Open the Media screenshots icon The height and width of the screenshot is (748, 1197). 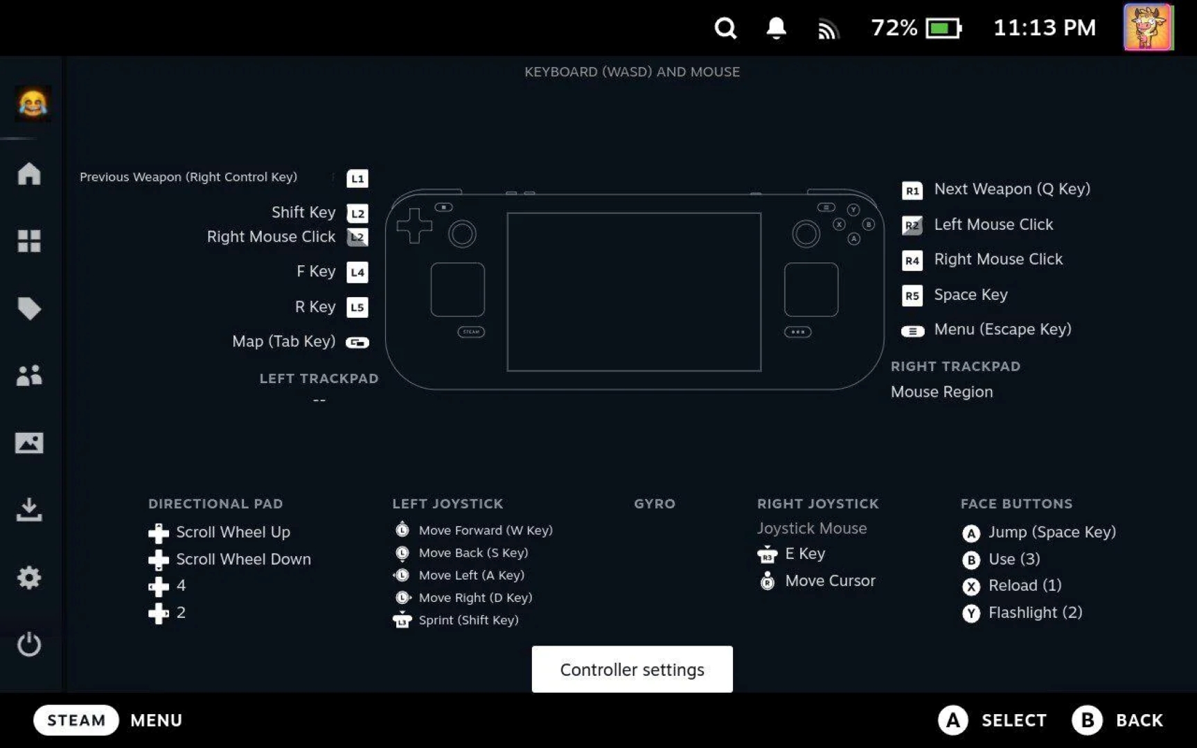tap(29, 443)
